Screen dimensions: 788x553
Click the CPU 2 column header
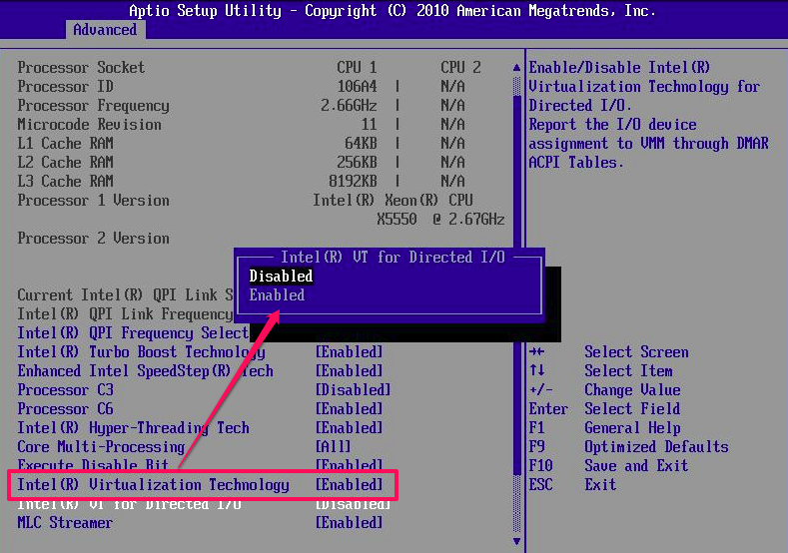460,67
